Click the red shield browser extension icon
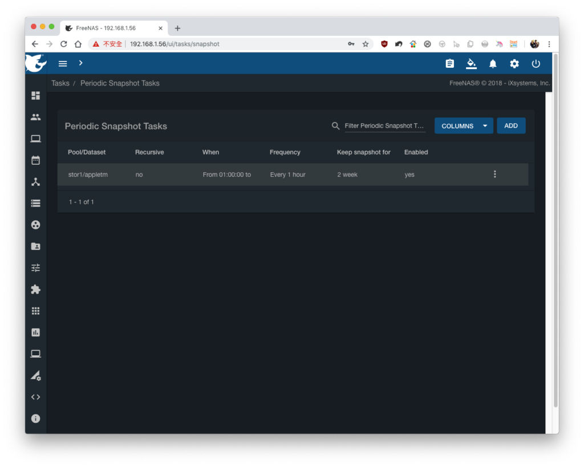The height and width of the screenshot is (467, 584). 384,44
